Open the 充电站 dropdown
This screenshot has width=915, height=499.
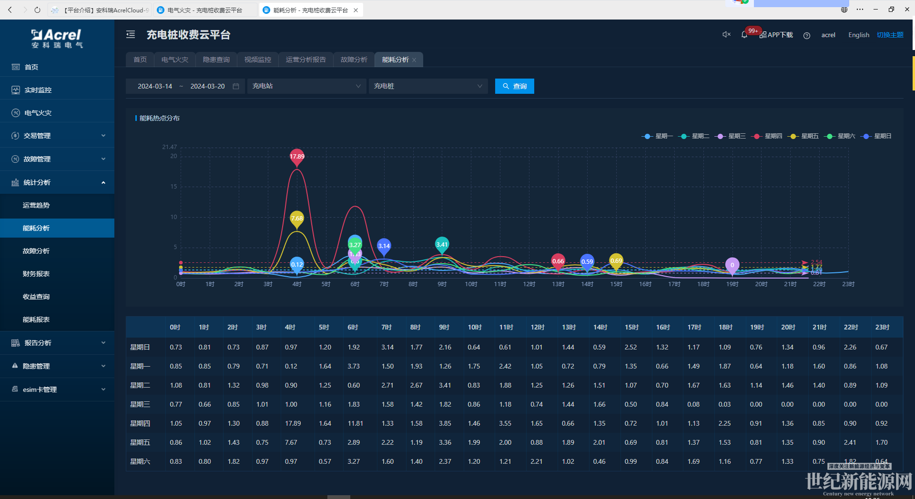(x=306, y=86)
